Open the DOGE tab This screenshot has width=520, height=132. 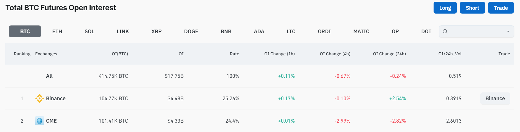click(x=191, y=32)
